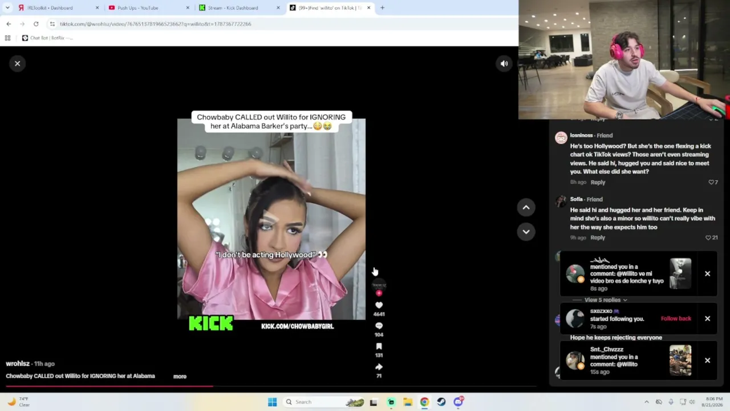Close the TikTok tab

coord(368,8)
